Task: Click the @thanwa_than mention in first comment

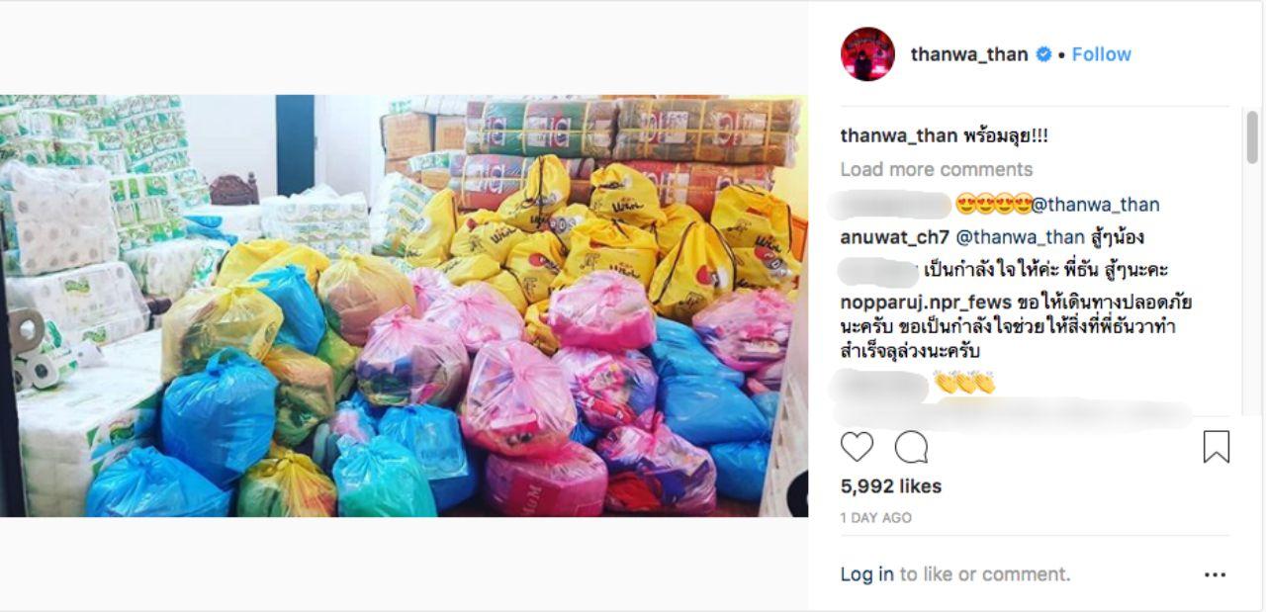Action: point(1096,205)
